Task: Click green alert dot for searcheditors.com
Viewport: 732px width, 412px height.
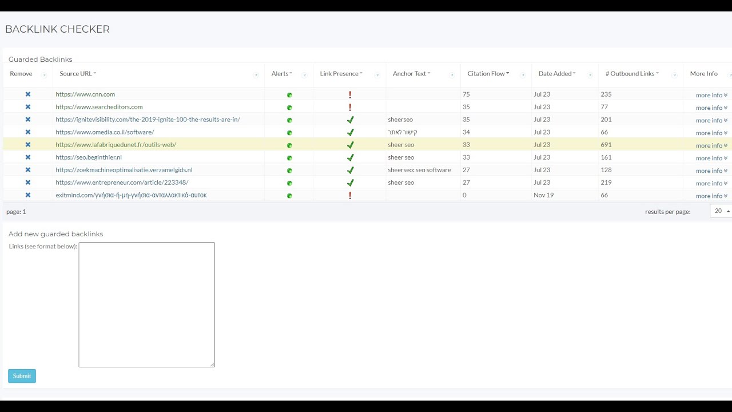Action: pos(289,108)
